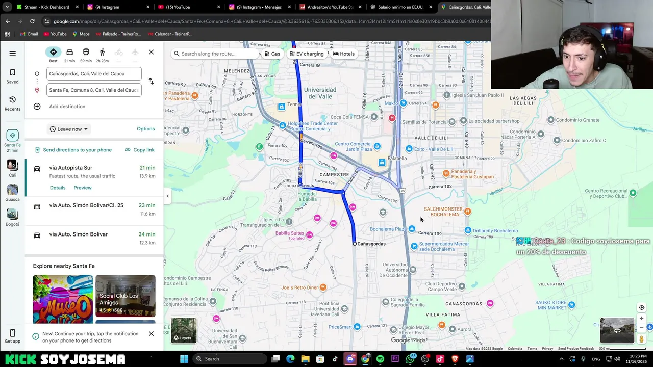The height and width of the screenshot is (367, 653).
Task: Dismiss the continue your trip notification
Action: tap(151, 334)
